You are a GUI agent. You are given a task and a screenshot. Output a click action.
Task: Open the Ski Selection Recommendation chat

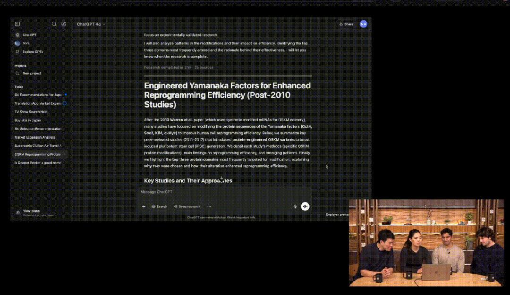coord(38,129)
